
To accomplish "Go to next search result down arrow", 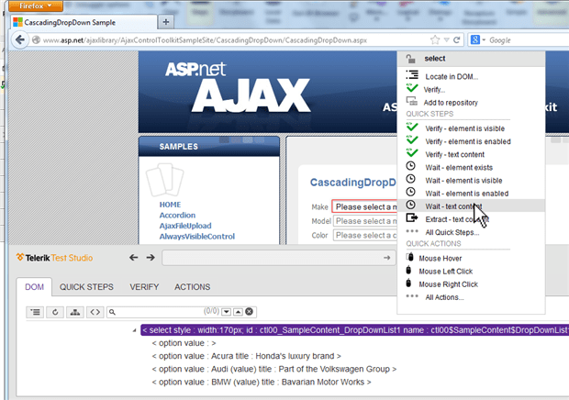I will (x=226, y=312).
